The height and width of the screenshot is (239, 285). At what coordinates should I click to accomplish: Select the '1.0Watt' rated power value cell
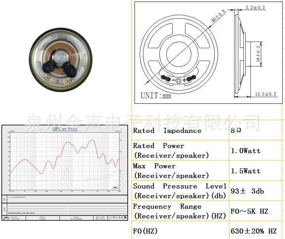click(246, 151)
